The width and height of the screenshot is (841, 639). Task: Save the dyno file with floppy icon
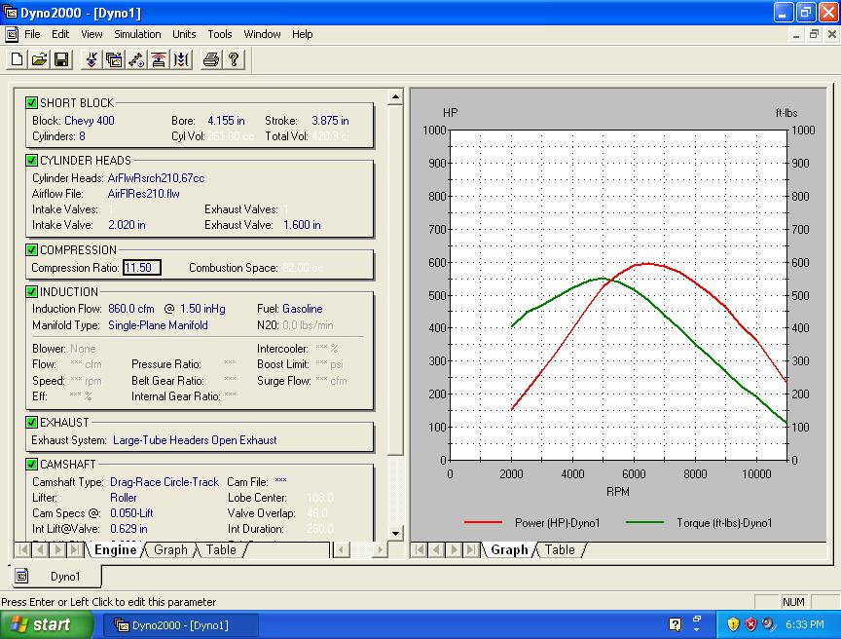coord(61,60)
